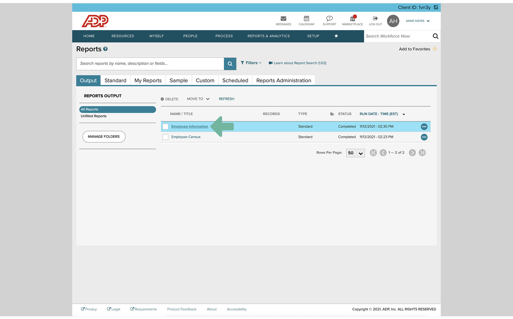Screen dimensions: 513x319
Task: Switch to the Reports Administration tab
Action: 283,80
